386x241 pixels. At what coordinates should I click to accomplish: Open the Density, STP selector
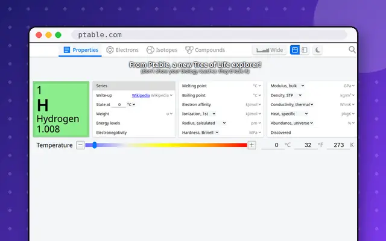(x=286, y=95)
